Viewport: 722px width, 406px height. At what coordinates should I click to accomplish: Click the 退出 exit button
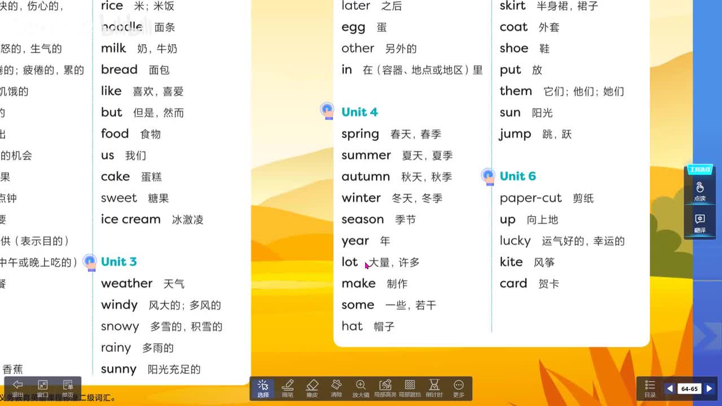point(17,388)
